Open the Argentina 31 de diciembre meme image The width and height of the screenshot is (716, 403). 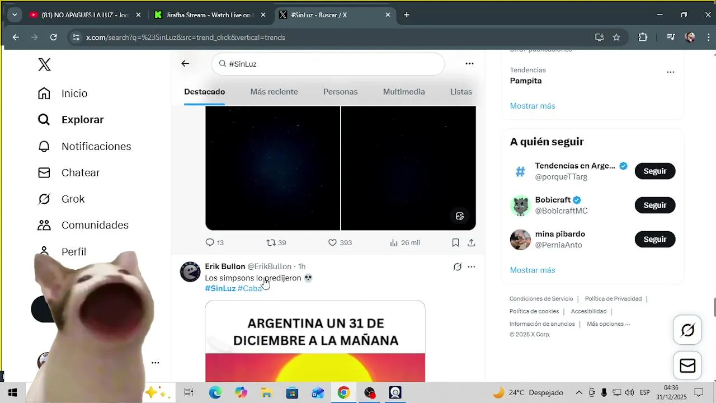[x=315, y=341]
